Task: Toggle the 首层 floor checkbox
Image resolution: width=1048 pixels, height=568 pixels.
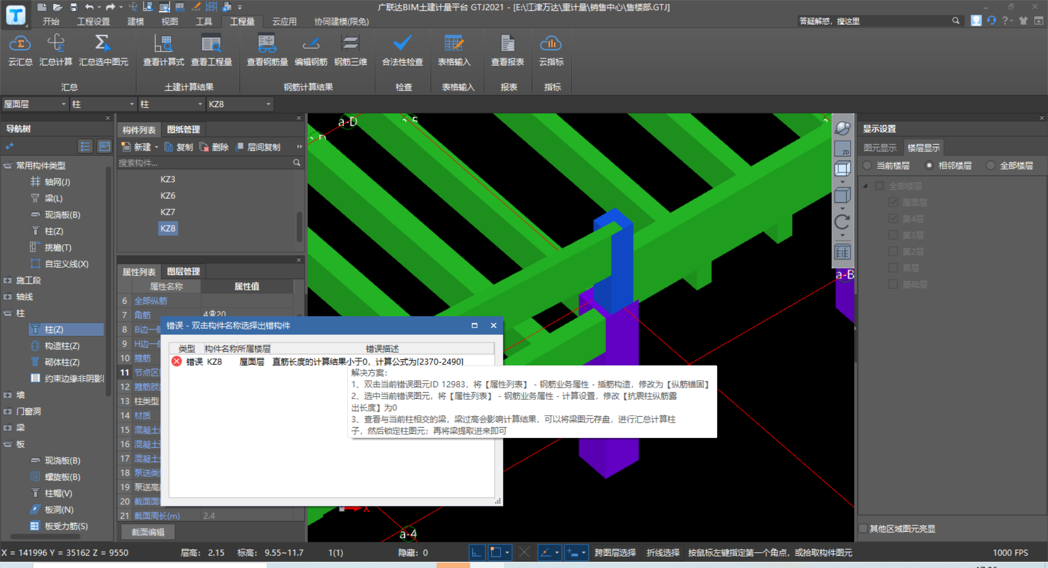Action: [893, 268]
